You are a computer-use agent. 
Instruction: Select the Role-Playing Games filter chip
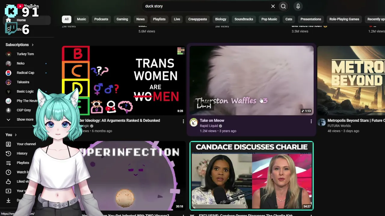tap(344, 19)
